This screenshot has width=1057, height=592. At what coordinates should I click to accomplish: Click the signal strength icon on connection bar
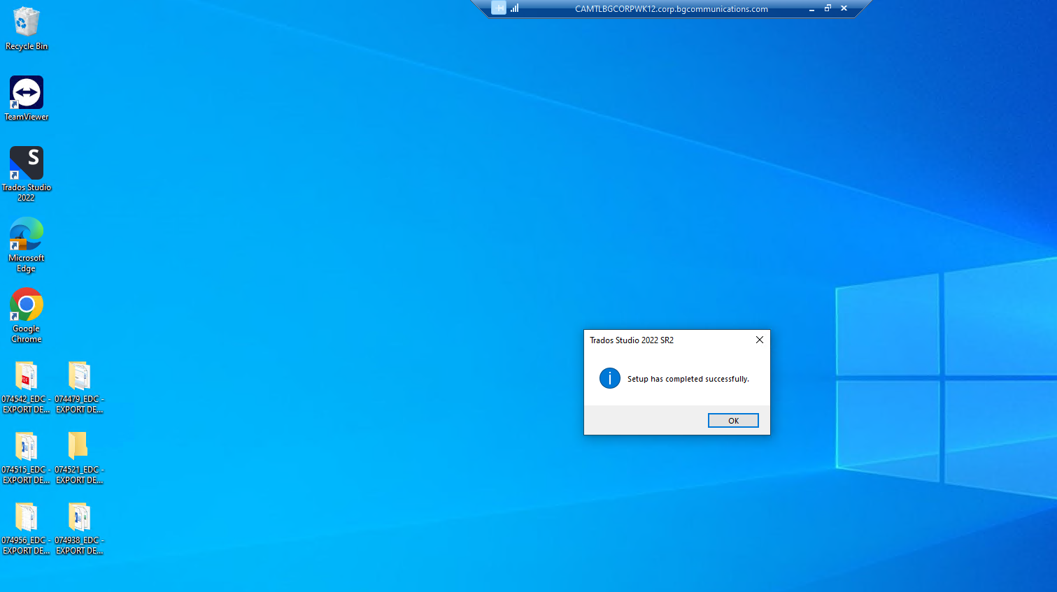(515, 8)
